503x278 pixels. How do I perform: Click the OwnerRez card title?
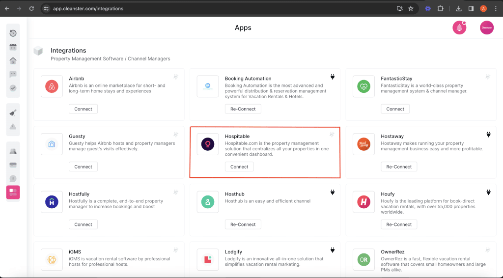pyautogui.click(x=392, y=251)
